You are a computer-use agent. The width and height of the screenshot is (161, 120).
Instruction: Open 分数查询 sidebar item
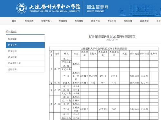coord(25,69)
